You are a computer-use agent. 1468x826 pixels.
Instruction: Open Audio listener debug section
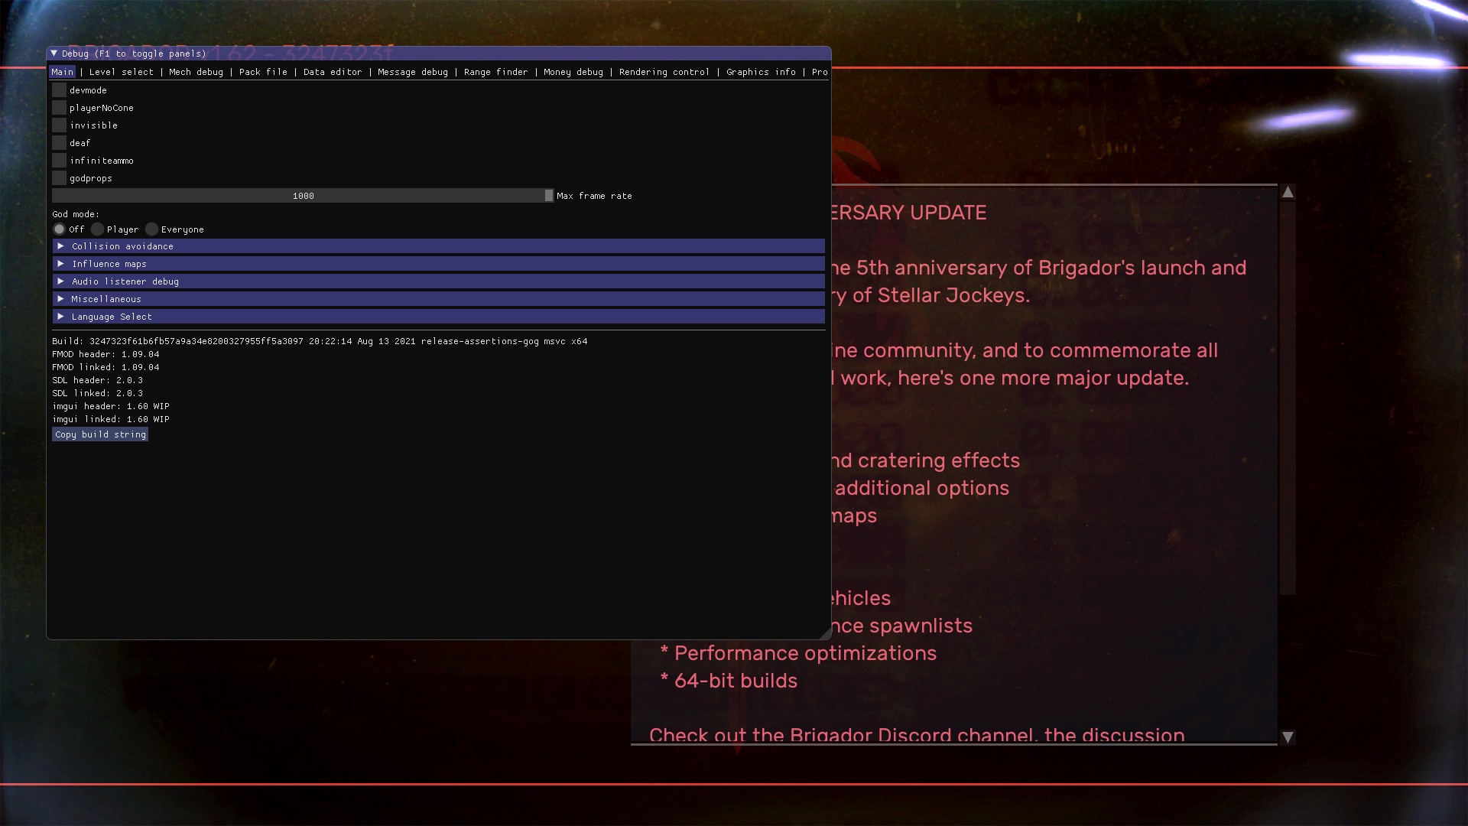(x=438, y=281)
